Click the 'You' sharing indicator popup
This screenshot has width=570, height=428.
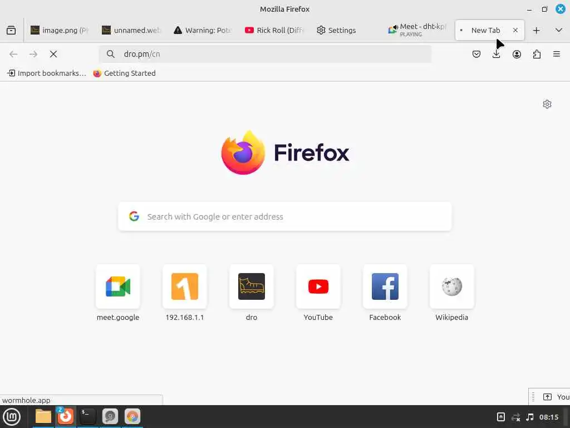(x=549, y=397)
